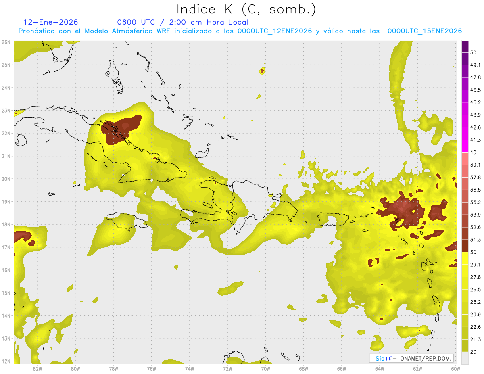Click colorbar value '43.9'
The image size is (484, 374).
point(475,115)
